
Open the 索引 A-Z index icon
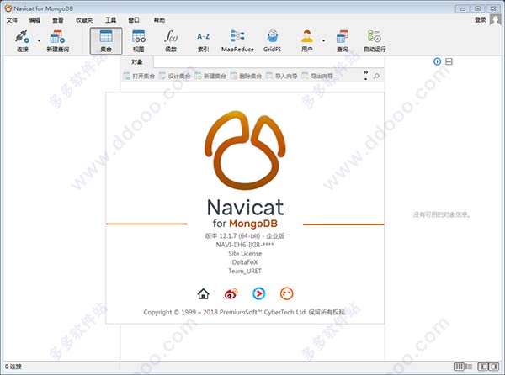(x=203, y=41)
